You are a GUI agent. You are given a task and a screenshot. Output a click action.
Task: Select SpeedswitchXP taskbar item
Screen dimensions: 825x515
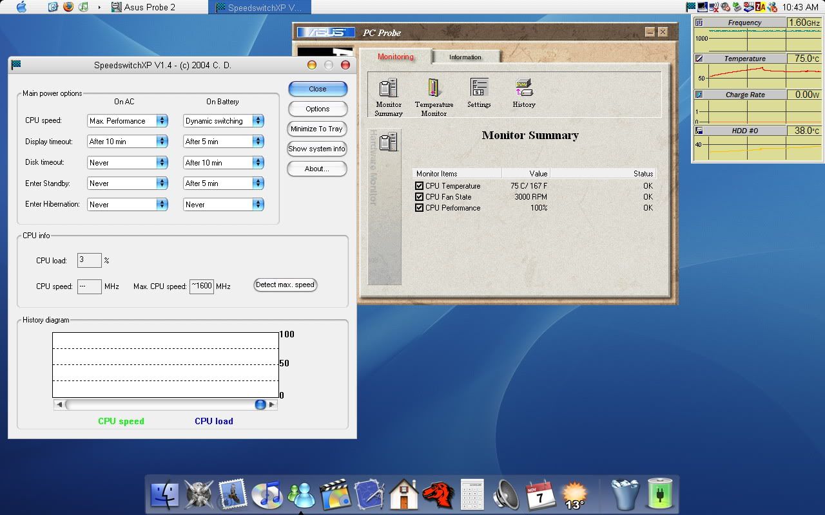260,7
